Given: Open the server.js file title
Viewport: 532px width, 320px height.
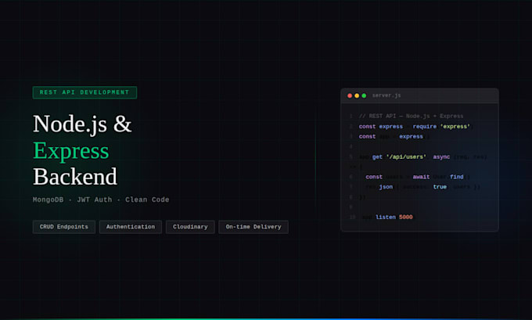Looking at the screenshot, I should (x=386, y=95).
